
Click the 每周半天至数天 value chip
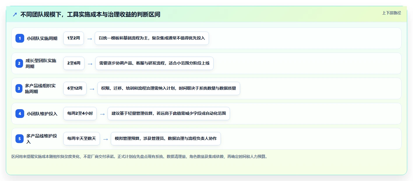click(x=82, y=139)
